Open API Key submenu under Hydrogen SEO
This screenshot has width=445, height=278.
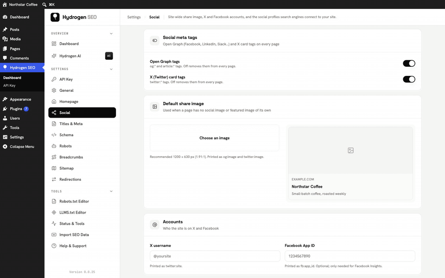tap(9, 85)
